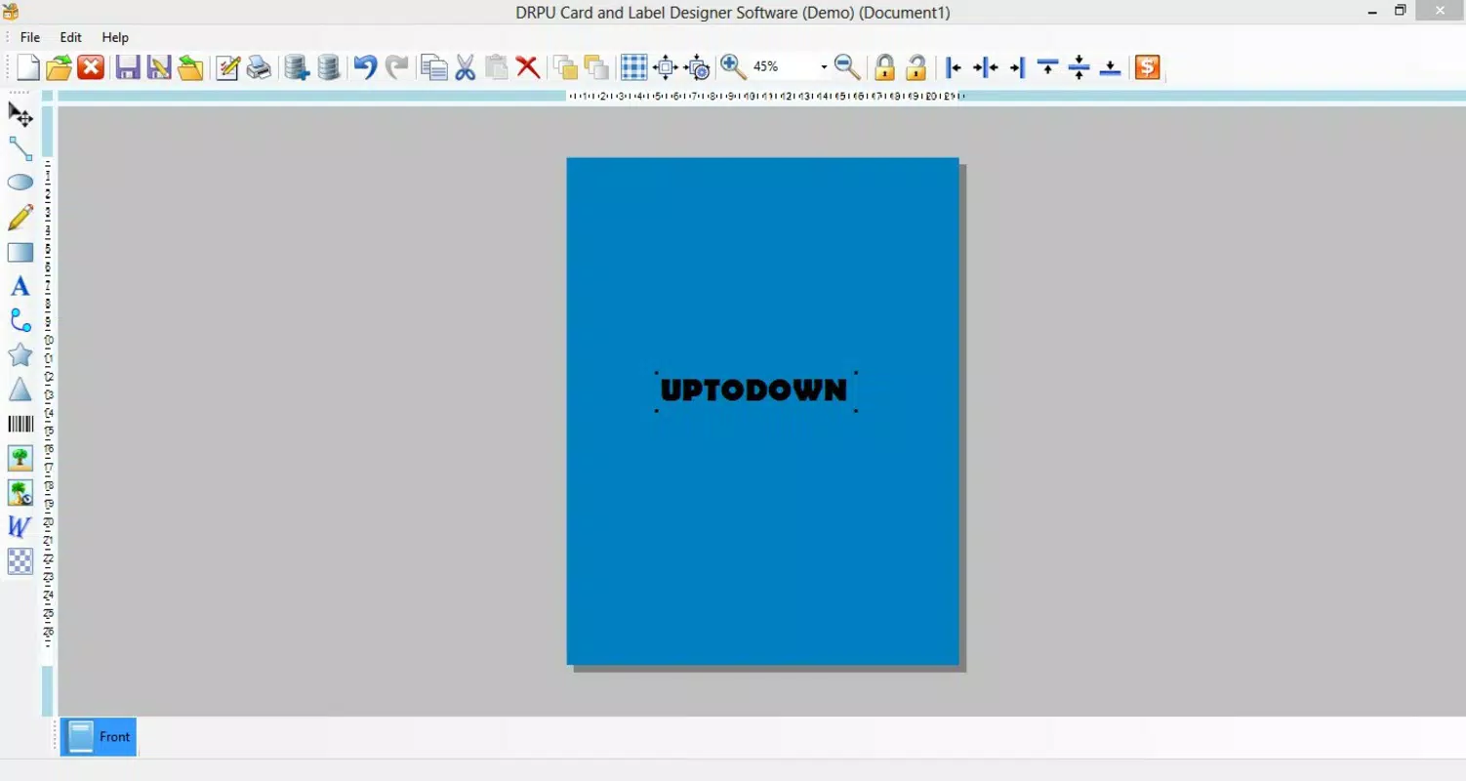This screenshot has height=781, width=1466.
Task: Delete selection with the red X icon
Action: 528,67
